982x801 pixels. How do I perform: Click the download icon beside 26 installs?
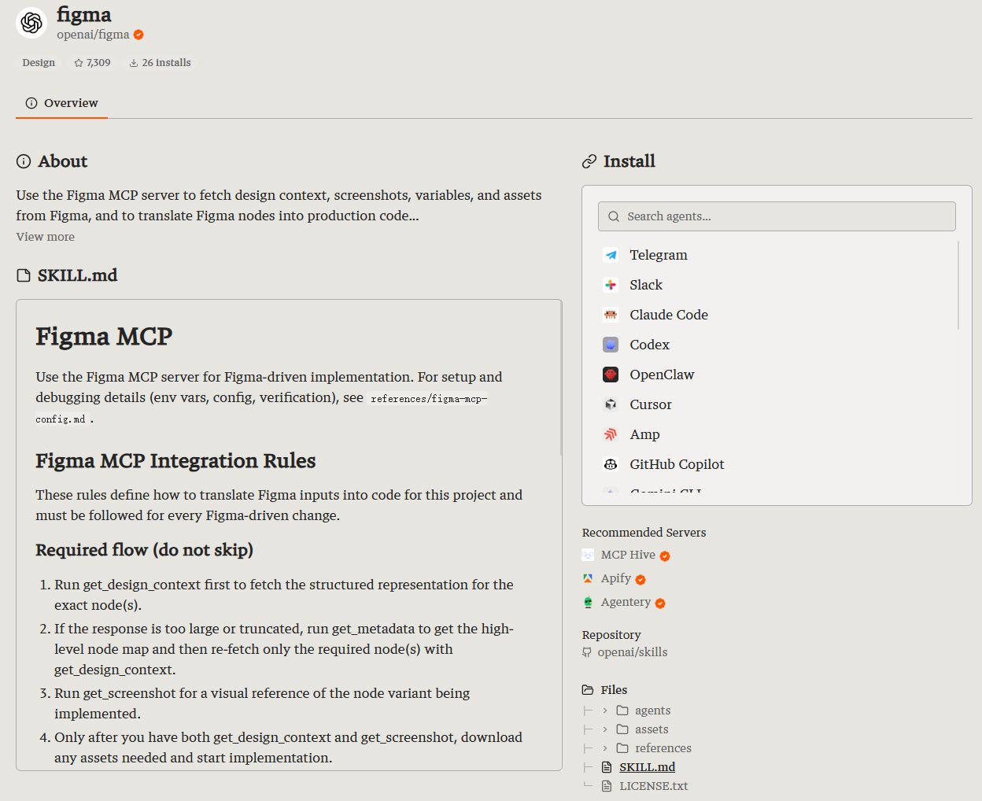point(134,63)
